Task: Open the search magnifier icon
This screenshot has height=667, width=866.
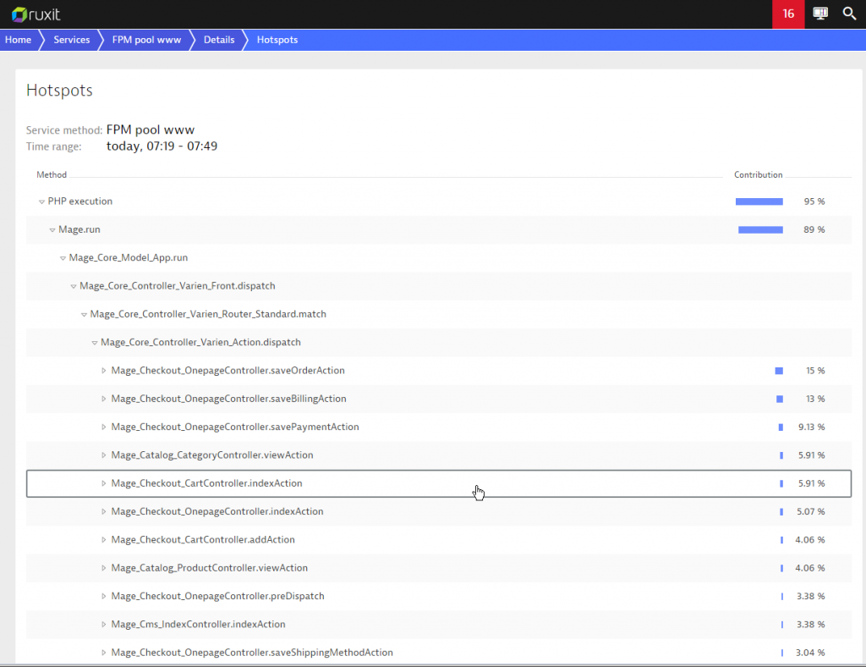Action: 849,14
